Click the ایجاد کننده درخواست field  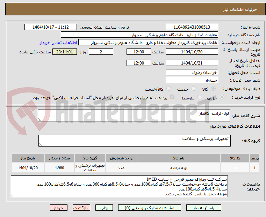pyautogui.click(x=148, y=43)
